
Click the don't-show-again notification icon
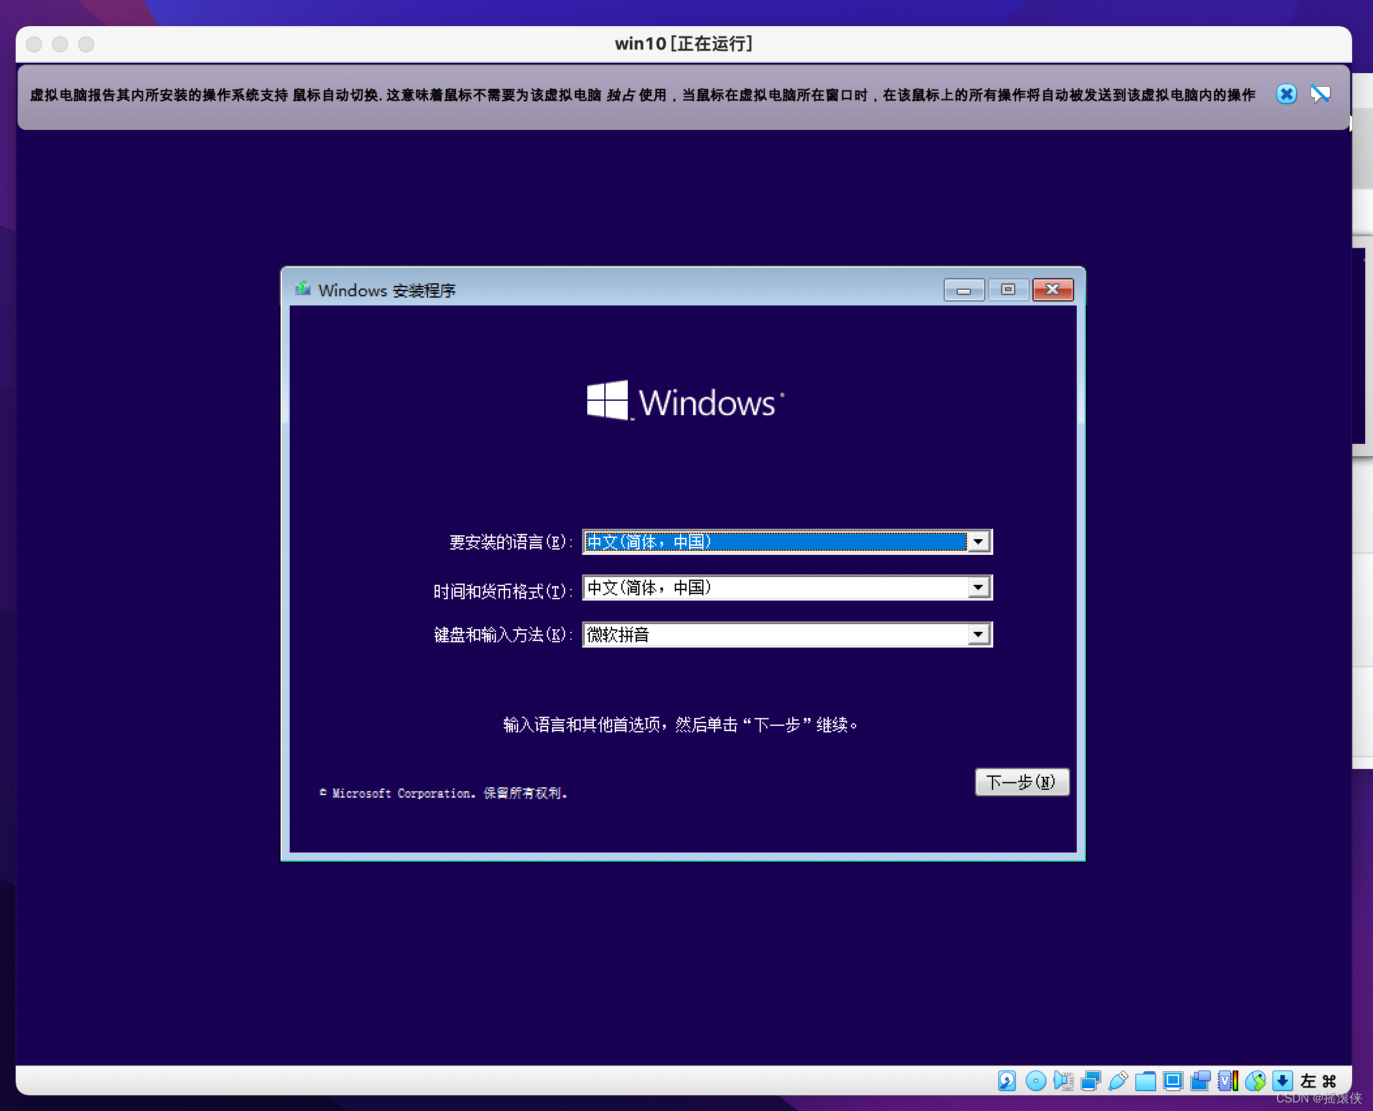(1320, 95)
